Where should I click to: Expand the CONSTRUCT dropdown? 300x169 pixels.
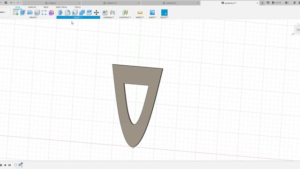coord(125,17)
